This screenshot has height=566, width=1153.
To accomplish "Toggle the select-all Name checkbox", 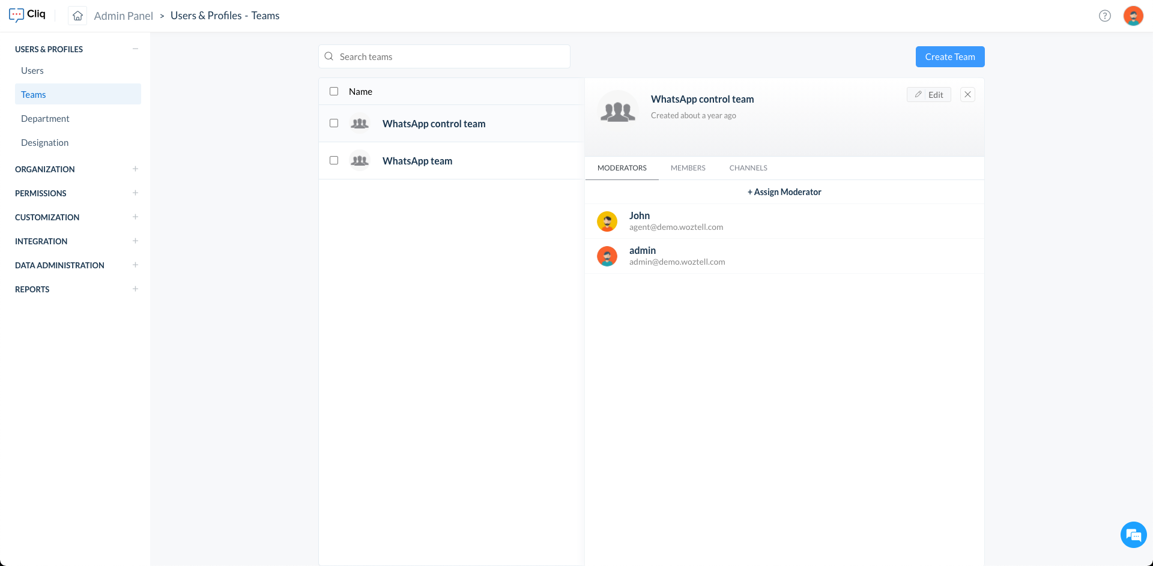I will click(x=334, y=91).
